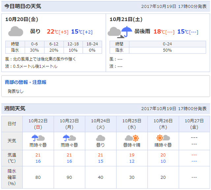Screen dimensions: 211x190
Task: Click the 18℃[---] high temperature
Action: tap(164, 32)
